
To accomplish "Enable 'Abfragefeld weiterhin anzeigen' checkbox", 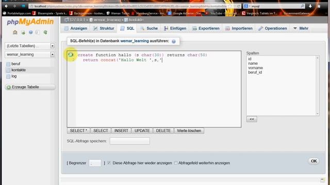I will coord(176,163).
